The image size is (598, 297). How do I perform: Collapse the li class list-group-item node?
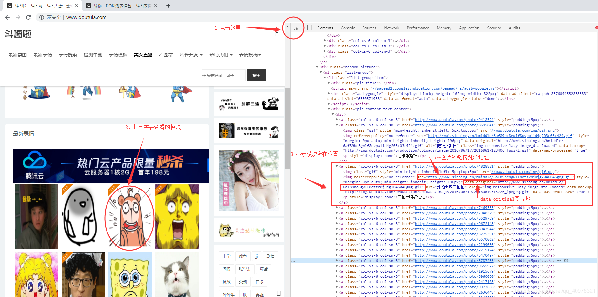pyautogui.click(x=325, y=78)
